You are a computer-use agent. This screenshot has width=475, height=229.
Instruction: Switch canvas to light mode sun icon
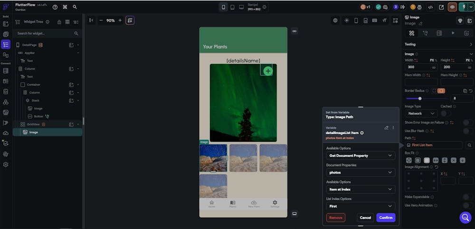coord(347,20)
